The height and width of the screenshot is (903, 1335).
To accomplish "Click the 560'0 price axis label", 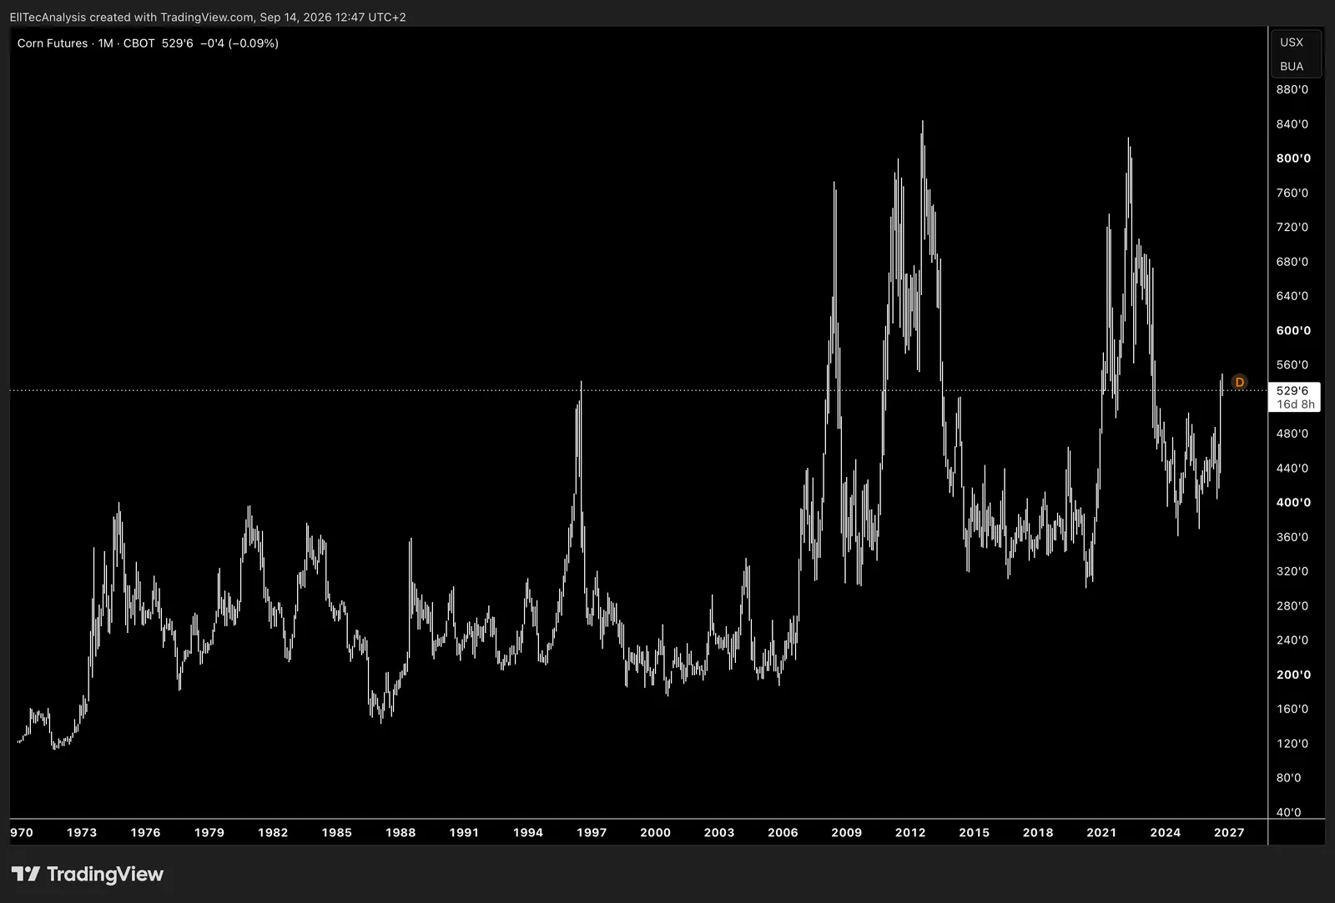I will click(x=1292, y=364).
